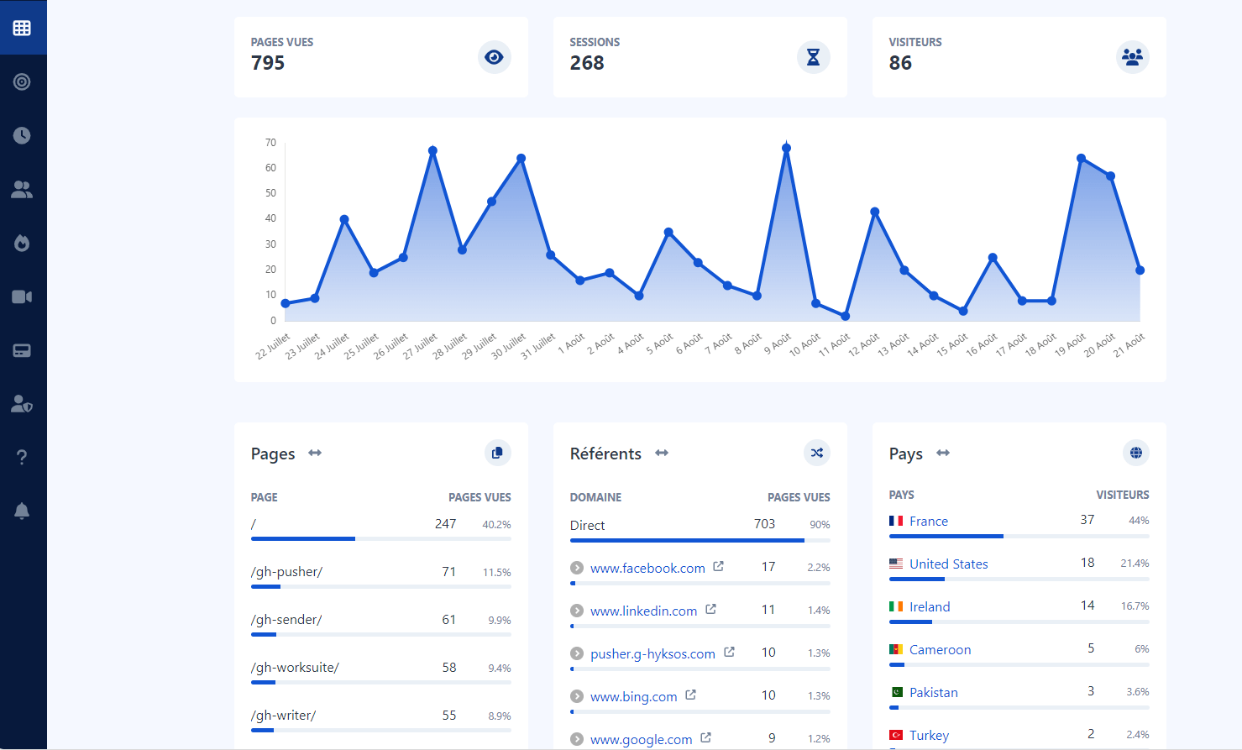Open the goals target icon in sidebar
The width and height of the screenshot is (1242, 750).
[x=22, y=81]
